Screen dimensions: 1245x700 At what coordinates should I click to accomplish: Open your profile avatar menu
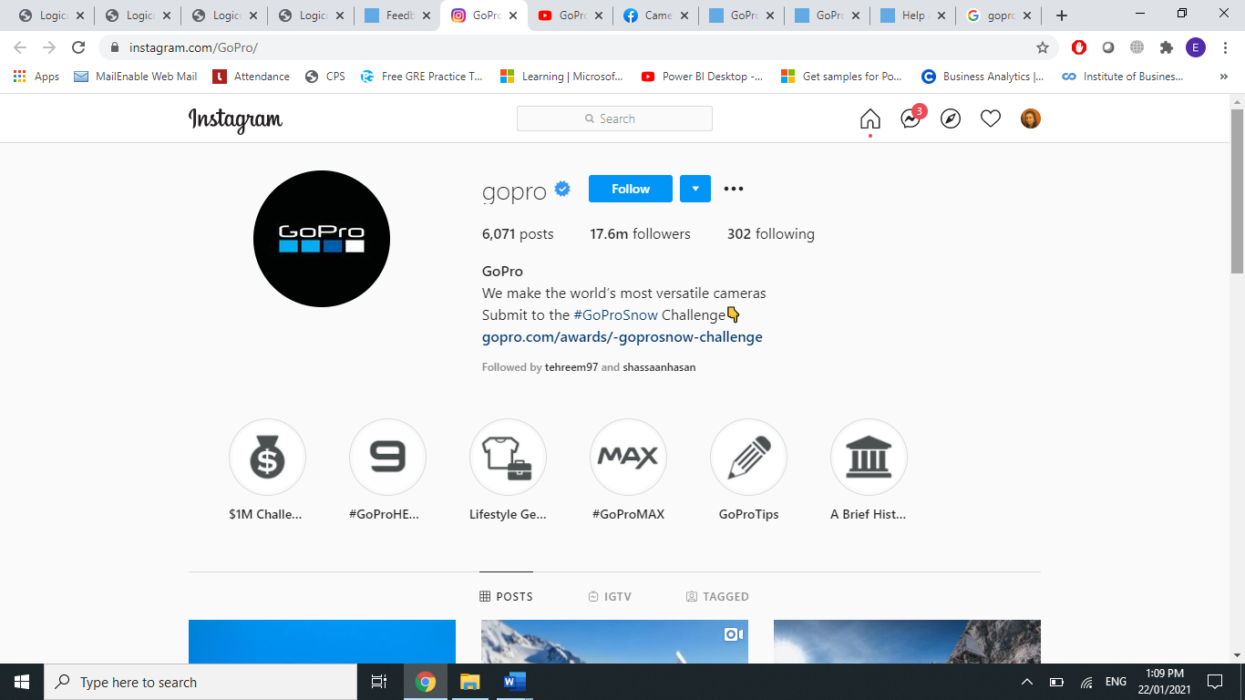point(1031,118)
